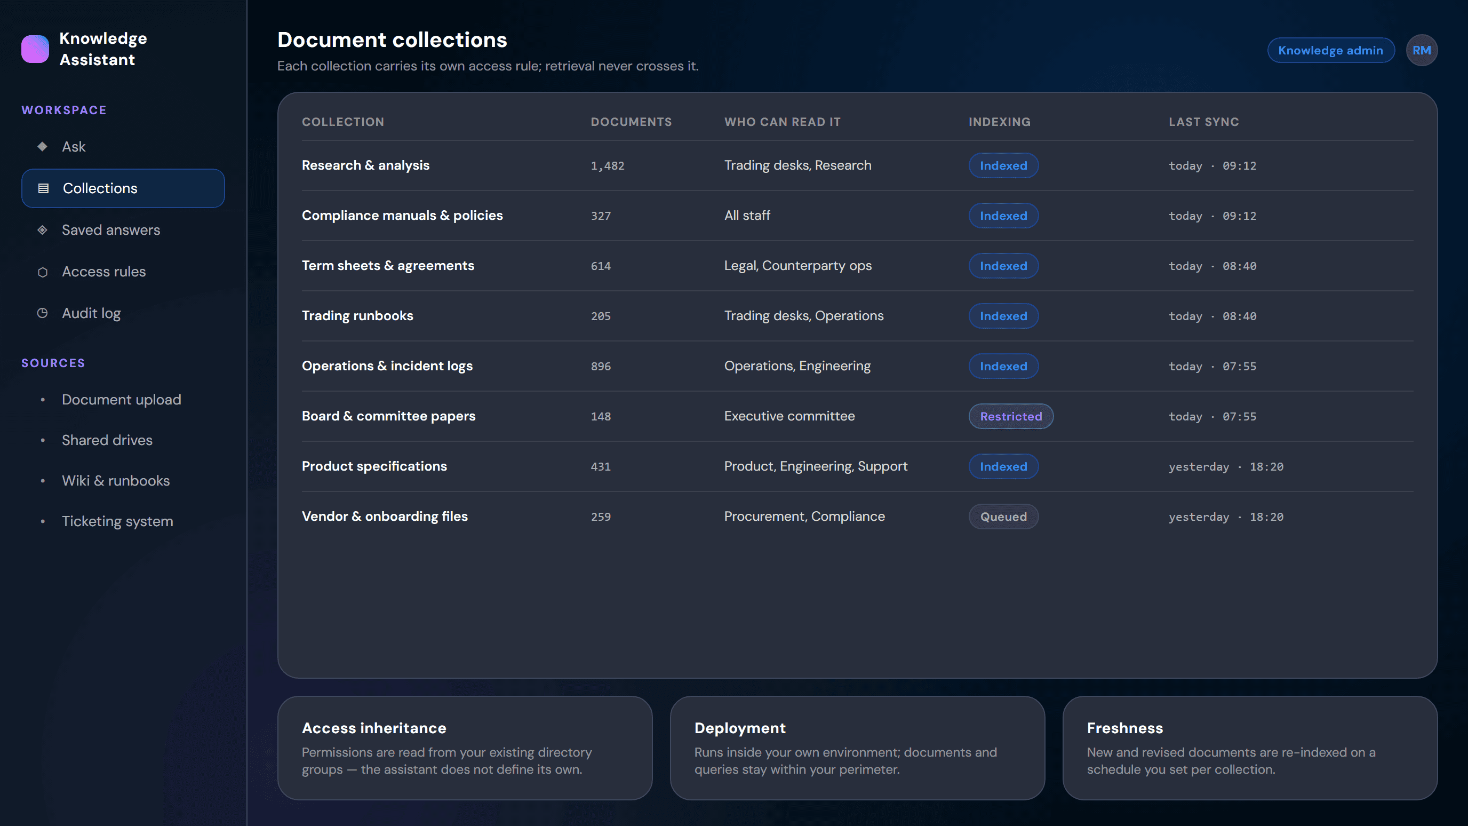Click 'Legal, Counterparty ops' readers cell

pyautogui.click(x=798, y=266)
